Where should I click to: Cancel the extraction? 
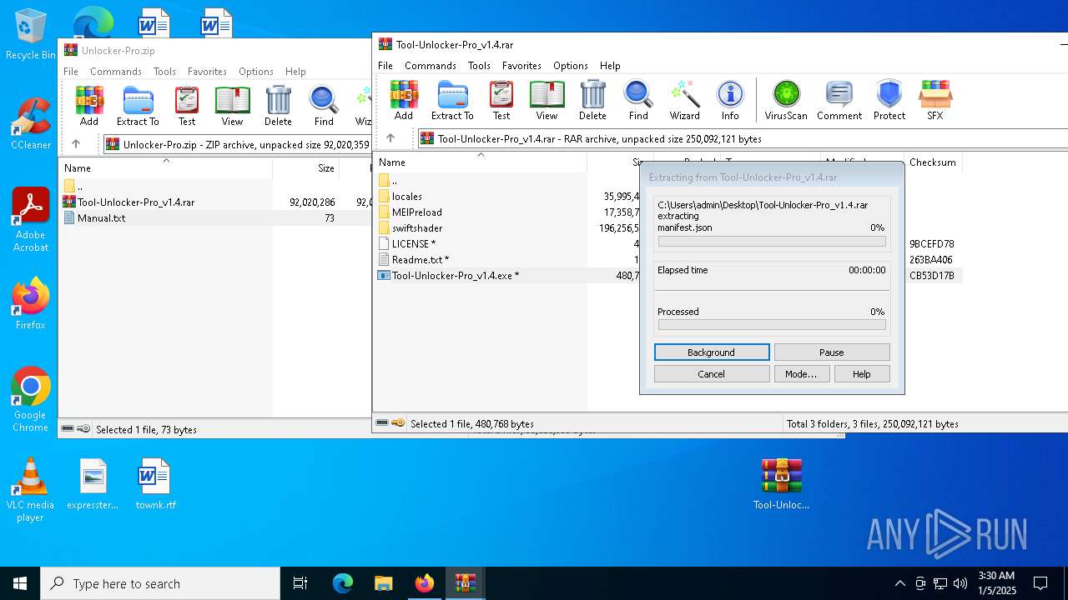712,374
